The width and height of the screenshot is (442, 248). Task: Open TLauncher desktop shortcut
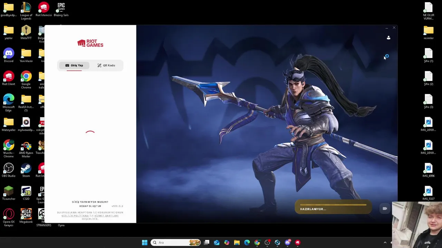(x=9, y=193)
